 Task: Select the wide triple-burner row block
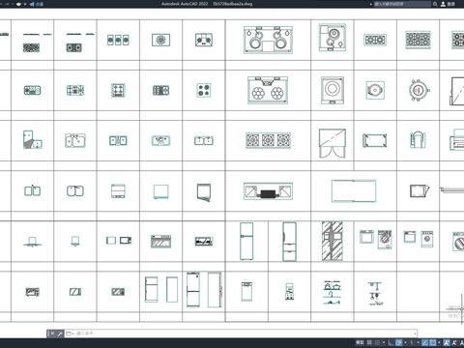(x=268, y=140)
